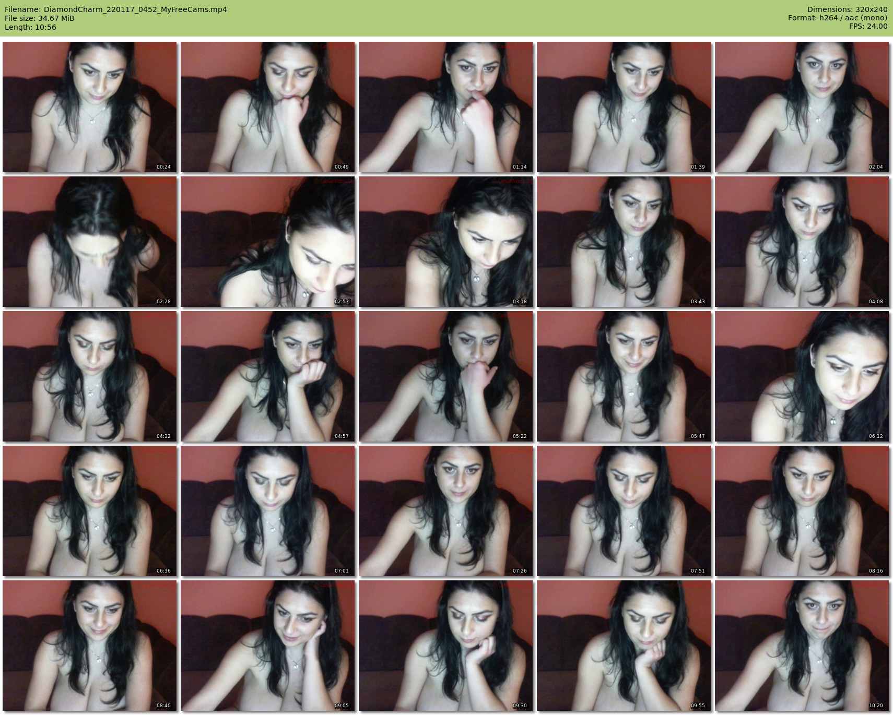Select the thumbnail timestamped 02:28
893x715 pixels.
tap(90, 242)
